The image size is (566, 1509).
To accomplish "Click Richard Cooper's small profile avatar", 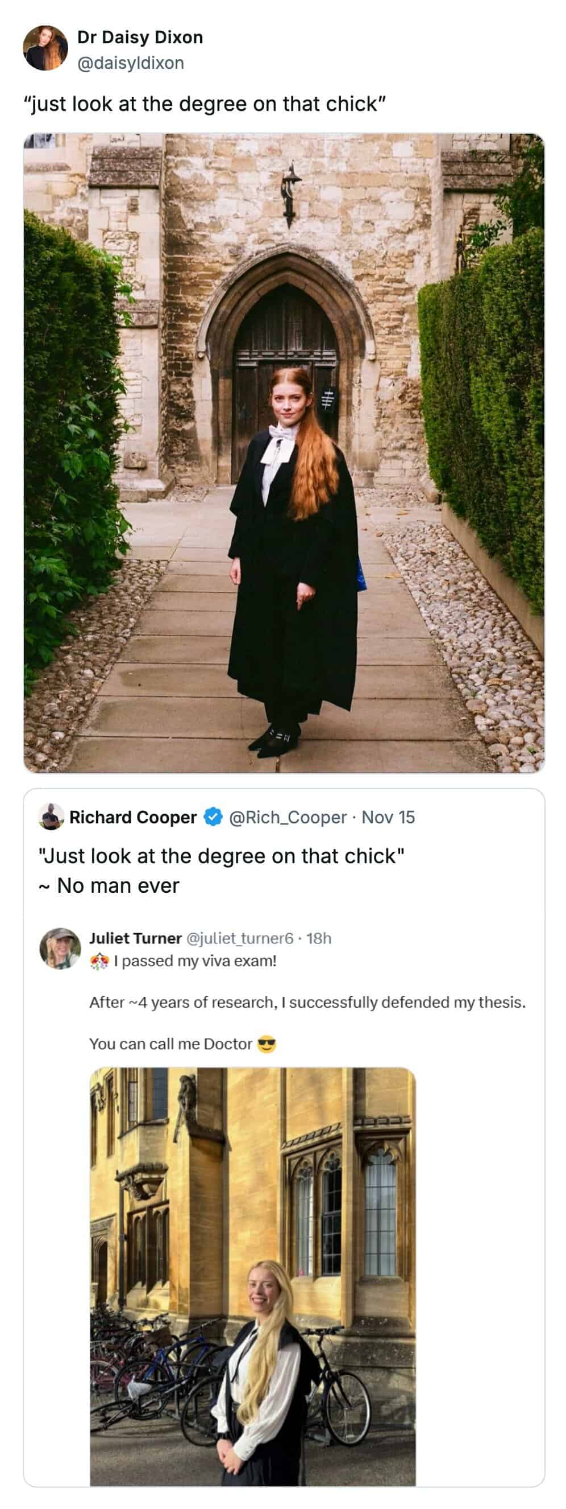I will pyautogui.click(x=51, y=817).
